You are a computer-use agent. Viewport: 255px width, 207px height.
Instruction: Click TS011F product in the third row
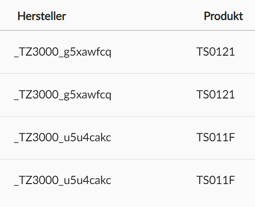216,137
